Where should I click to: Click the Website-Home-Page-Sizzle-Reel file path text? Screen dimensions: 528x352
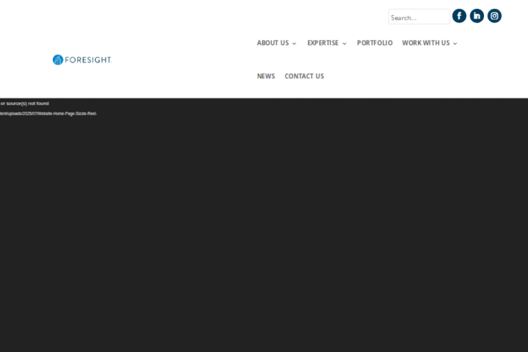(49, 113)
